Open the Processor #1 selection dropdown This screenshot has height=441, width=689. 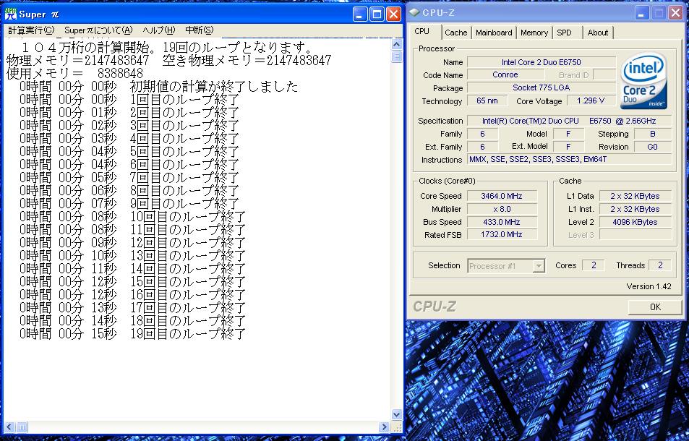(x=506, y=266)
